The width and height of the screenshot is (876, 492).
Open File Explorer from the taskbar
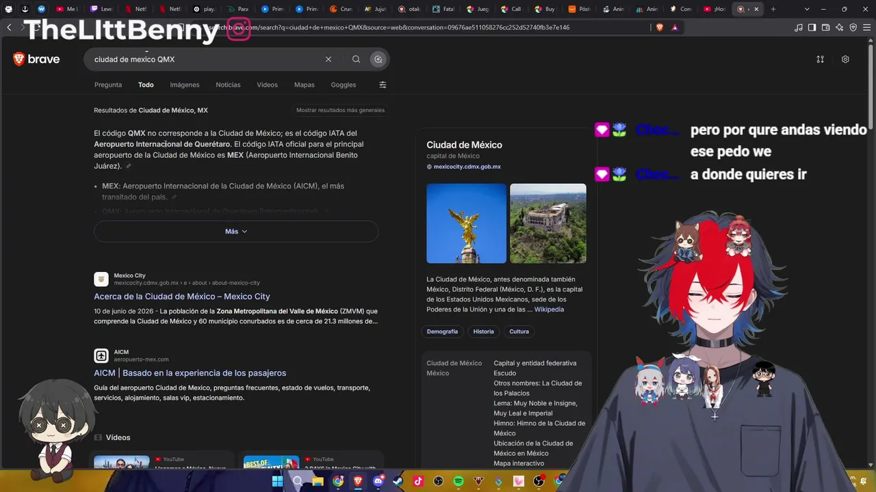coord(318,481)
